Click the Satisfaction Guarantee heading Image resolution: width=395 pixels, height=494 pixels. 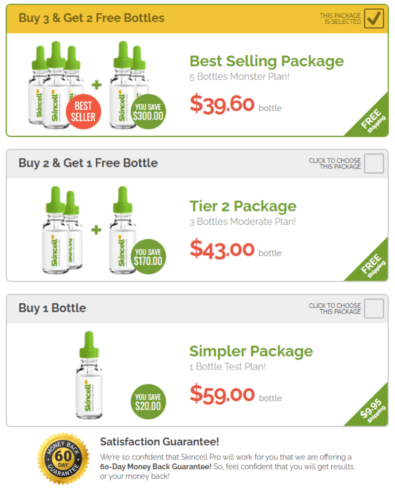[159, 442]
